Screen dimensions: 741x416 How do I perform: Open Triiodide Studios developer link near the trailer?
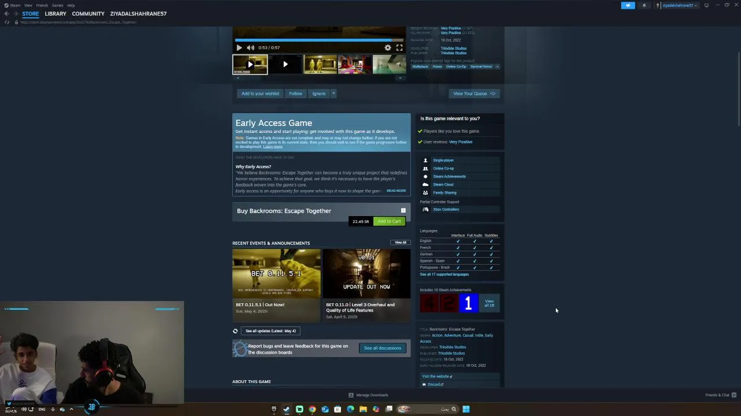click(x=453, y=49)
